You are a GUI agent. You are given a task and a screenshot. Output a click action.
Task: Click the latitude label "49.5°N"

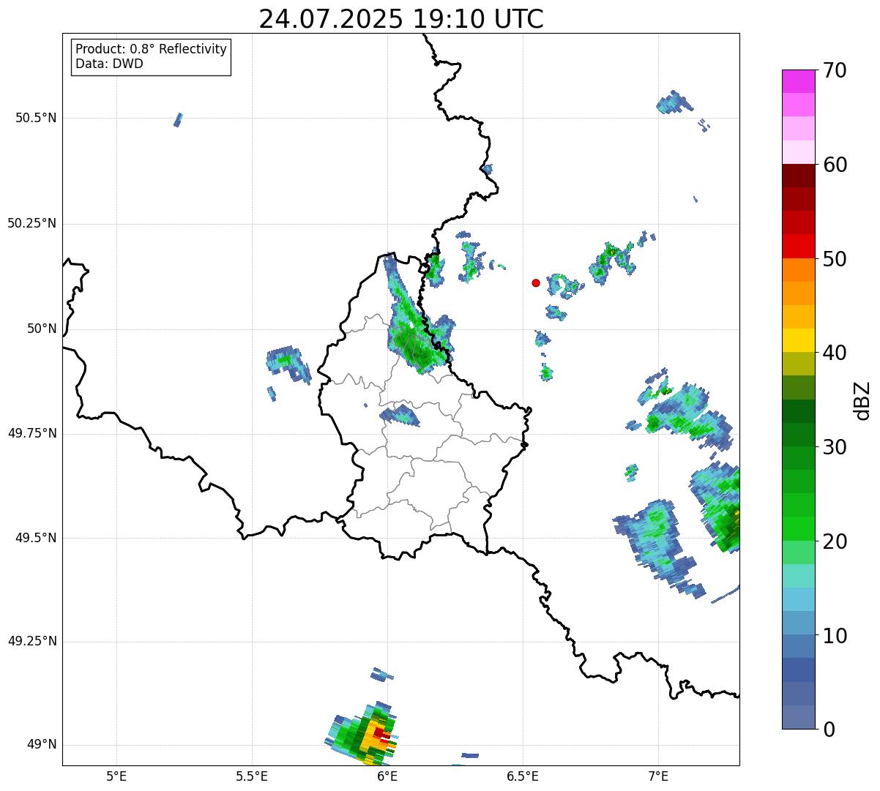click(36, 538)
